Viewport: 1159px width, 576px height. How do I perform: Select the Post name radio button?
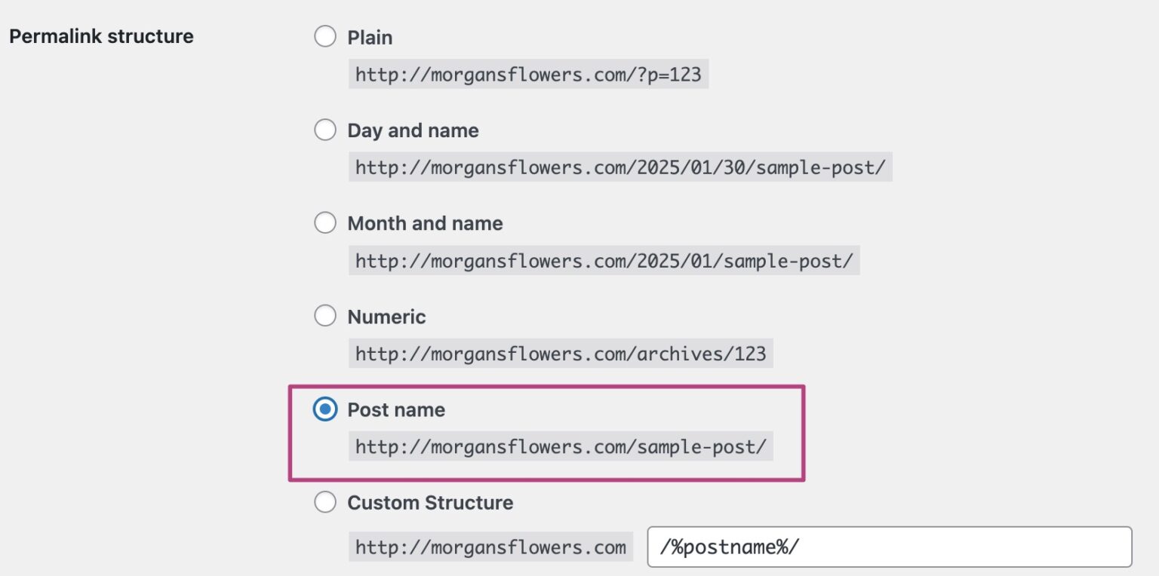coord(325,409)
